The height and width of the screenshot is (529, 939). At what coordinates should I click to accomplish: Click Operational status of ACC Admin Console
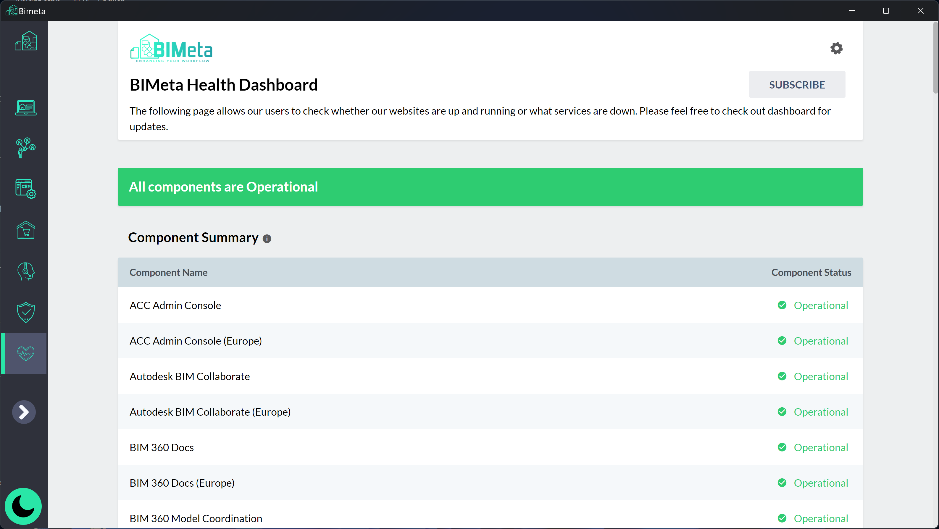pyautogui.click(x=821, y=305)
